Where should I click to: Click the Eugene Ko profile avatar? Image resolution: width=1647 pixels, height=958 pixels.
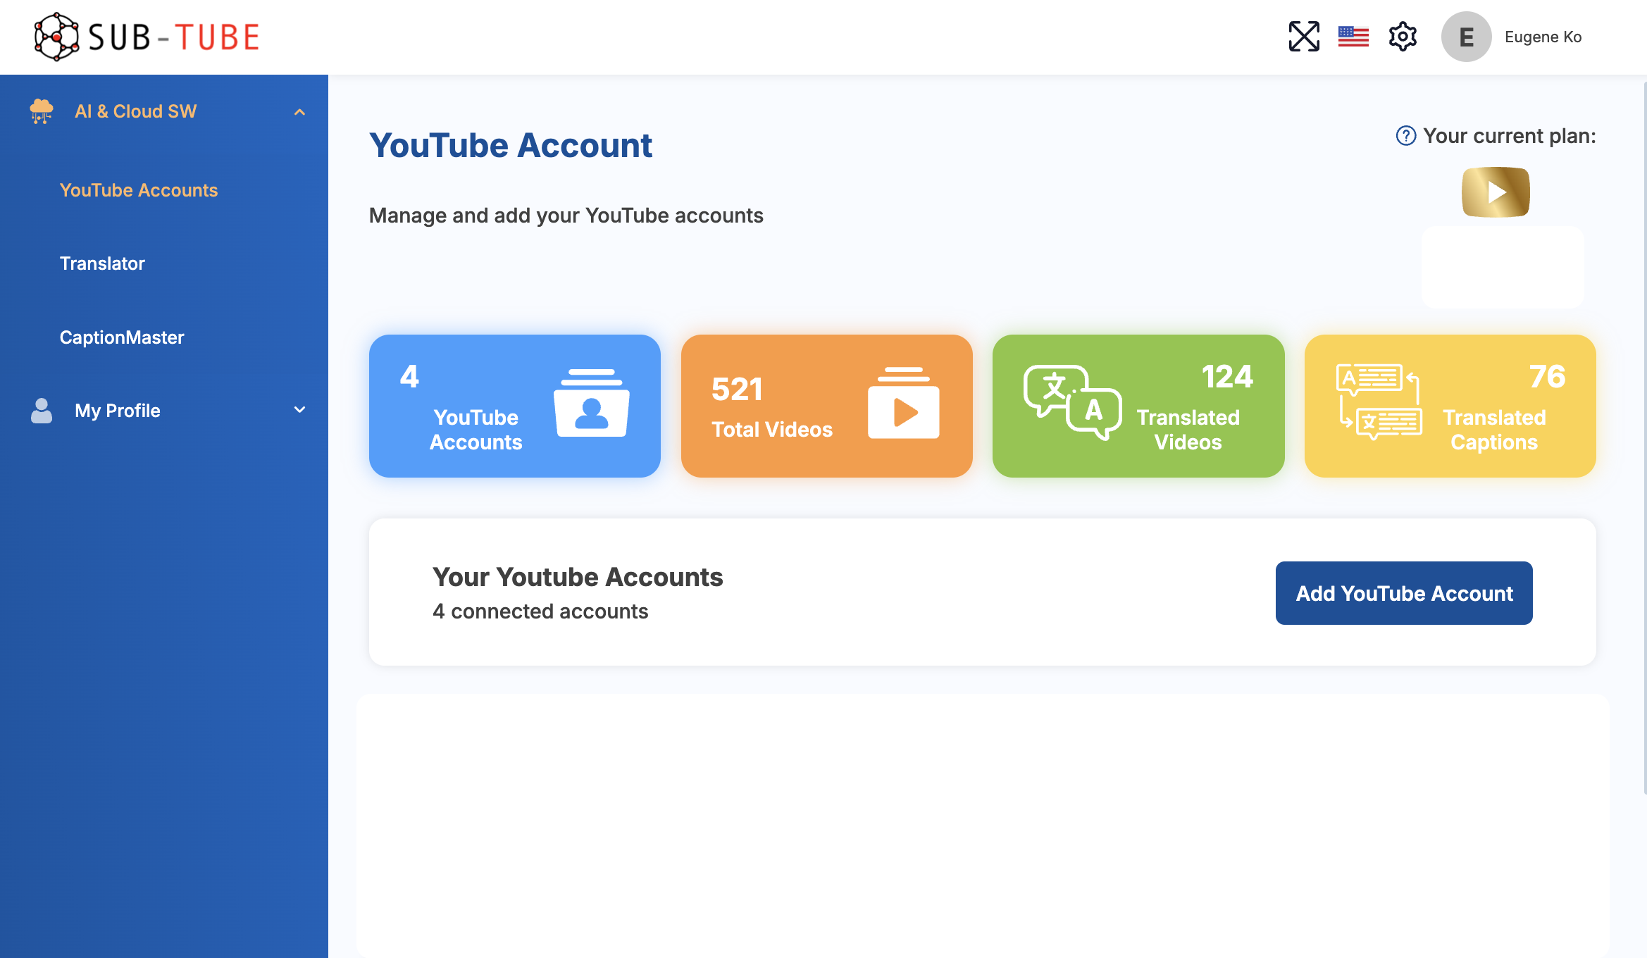(1466, 37)
